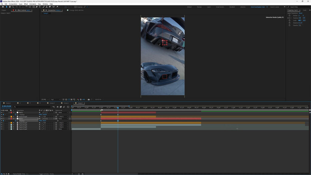Click the Home icon in toolbar
Image resolution: width=311 pixels, height=175 pixels.
click(3, 7)
